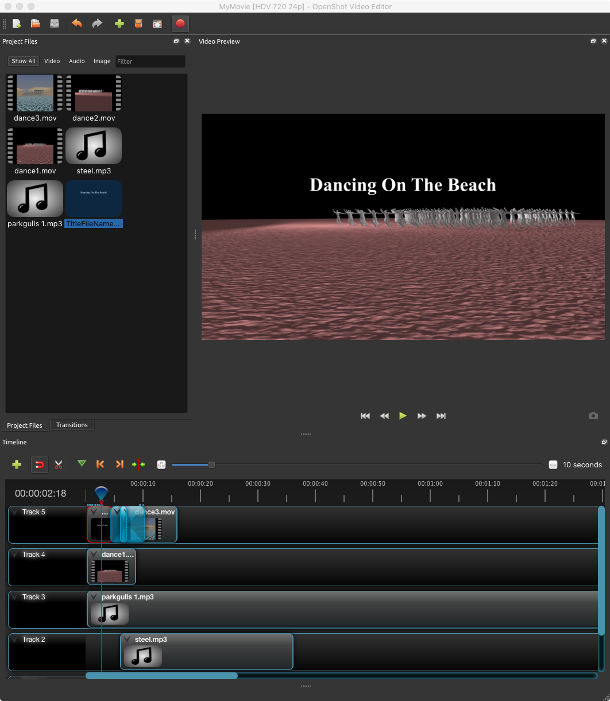This screenshot has height=701, width=610.
Task: Click the 00:00:30 mark on the timeline ruler
Action: coord(258,484)
